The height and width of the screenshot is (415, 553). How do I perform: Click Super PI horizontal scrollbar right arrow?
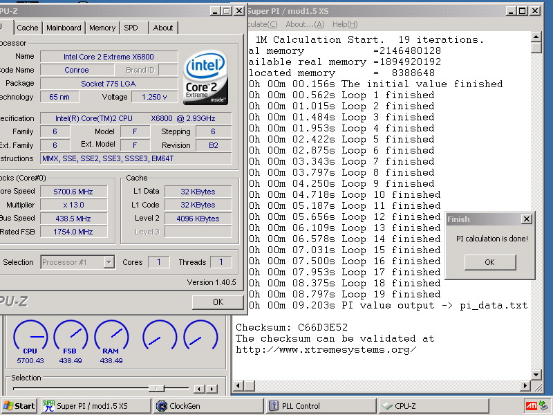[x=525, y=386]
